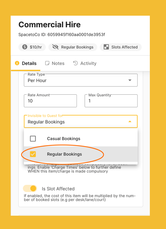Click the checkered Slots Affected icon
166x229 pixels.
click(x=106, y=47)
